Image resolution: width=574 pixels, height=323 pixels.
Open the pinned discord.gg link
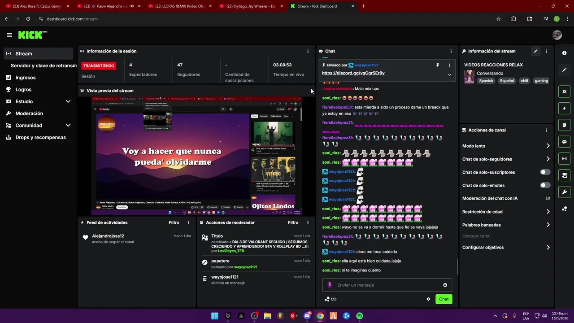point(353,73)
